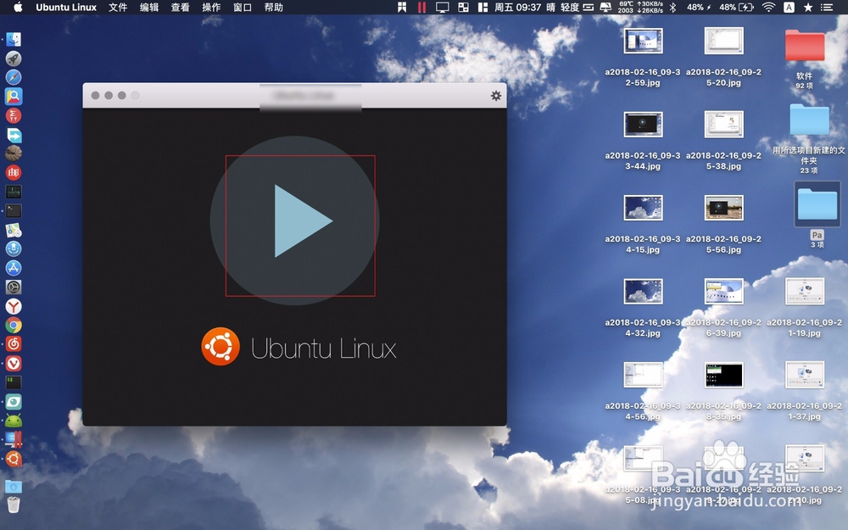The height and width of the screenshot is (530, 848).
Task: Select file a2018-02-16_09-25-38.jpg on desktop
Action: 723,125
